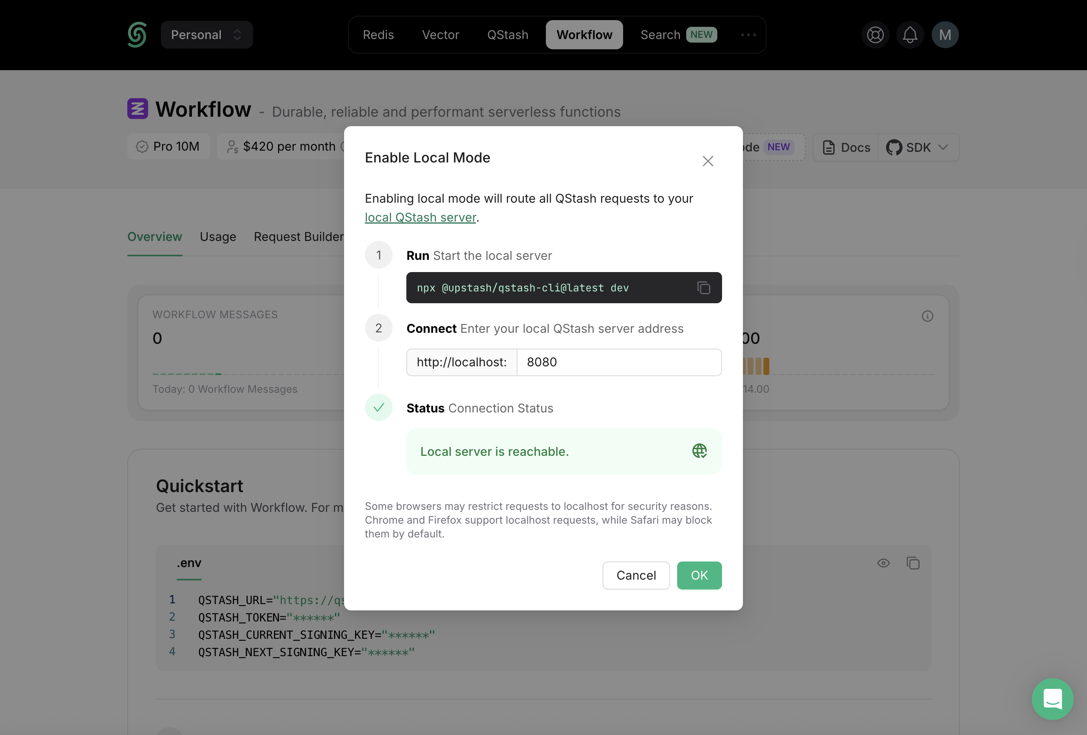Open the profile avatar in the top bar
This screenshot has height=735, width=1087.
[x=945, y=34]
